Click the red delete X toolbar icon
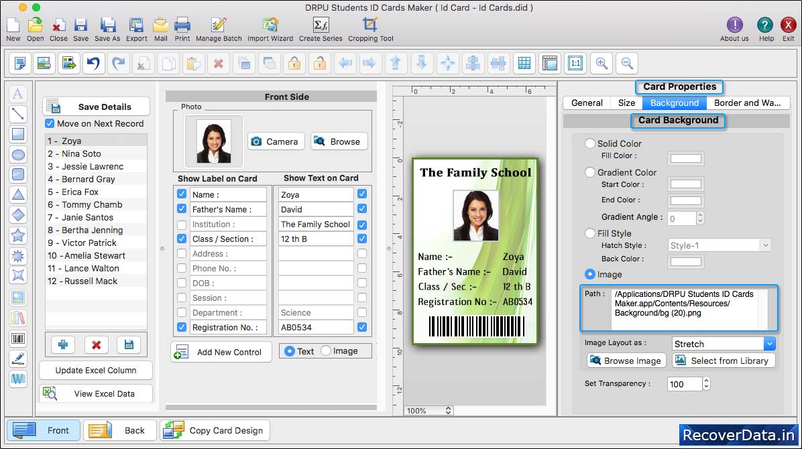802x449 pixels. pos(219,64)
